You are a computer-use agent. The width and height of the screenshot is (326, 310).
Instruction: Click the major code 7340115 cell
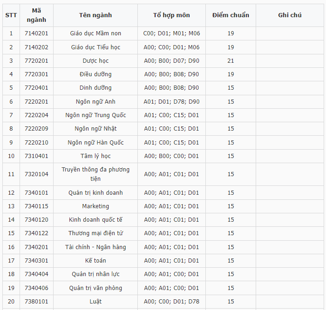(x=36, y=206)
